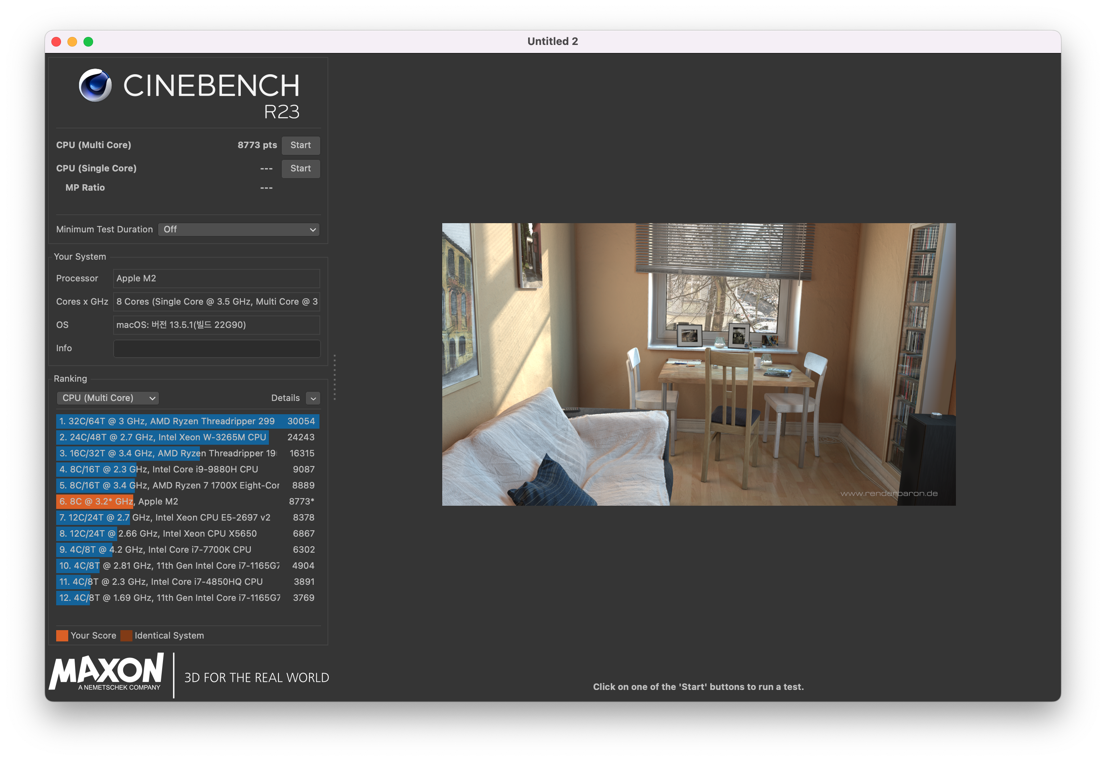The image size is (1106, 761).
Task: Click the Processor field showing Apple M2
Action: (216, 278)
